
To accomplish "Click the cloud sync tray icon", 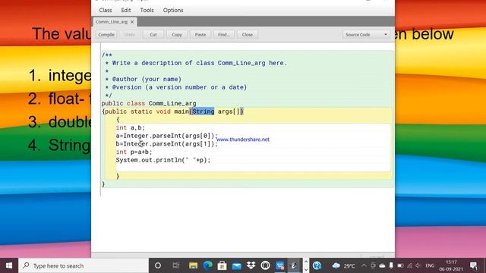I will [382, 265].
